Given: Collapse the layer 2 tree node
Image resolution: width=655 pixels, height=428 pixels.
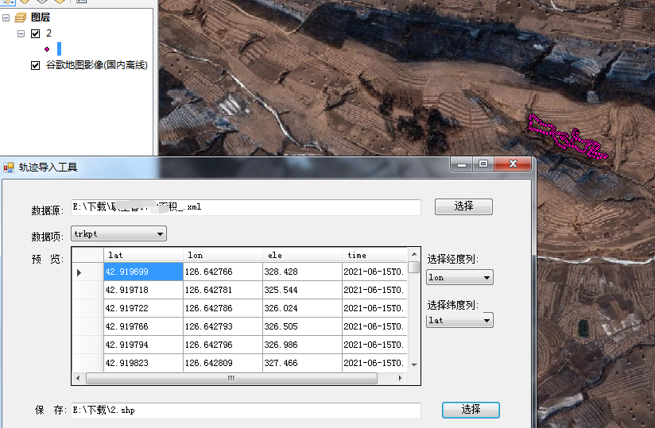Looking at the screenshot, I should point(20,33).
